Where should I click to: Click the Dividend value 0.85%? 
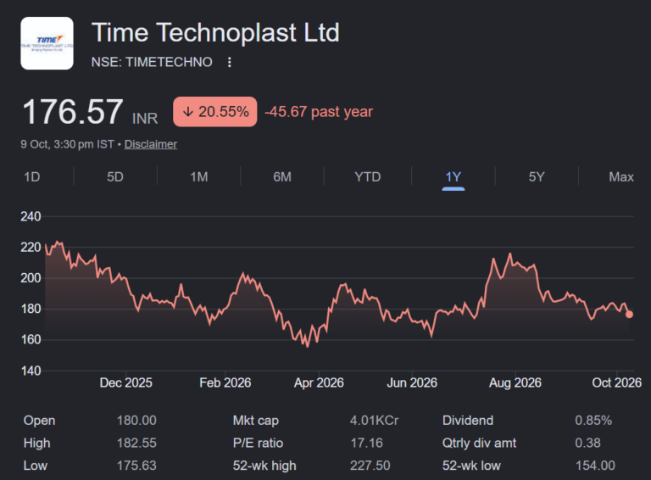click(x=593, y=420)
